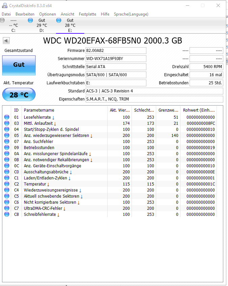228x286 pixels.
Task: Click threshold value 140 in row 05
Action: (x=175, y=136)
